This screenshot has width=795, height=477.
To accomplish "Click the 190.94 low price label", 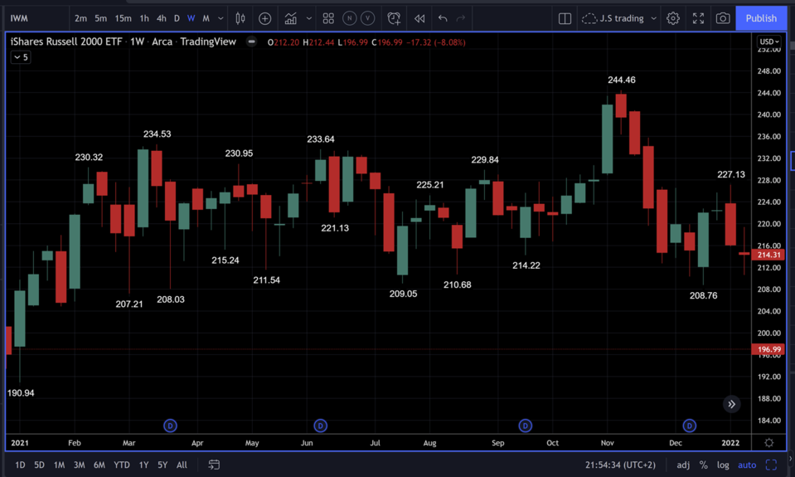I will pyautogui.click(x=21, y=392).
